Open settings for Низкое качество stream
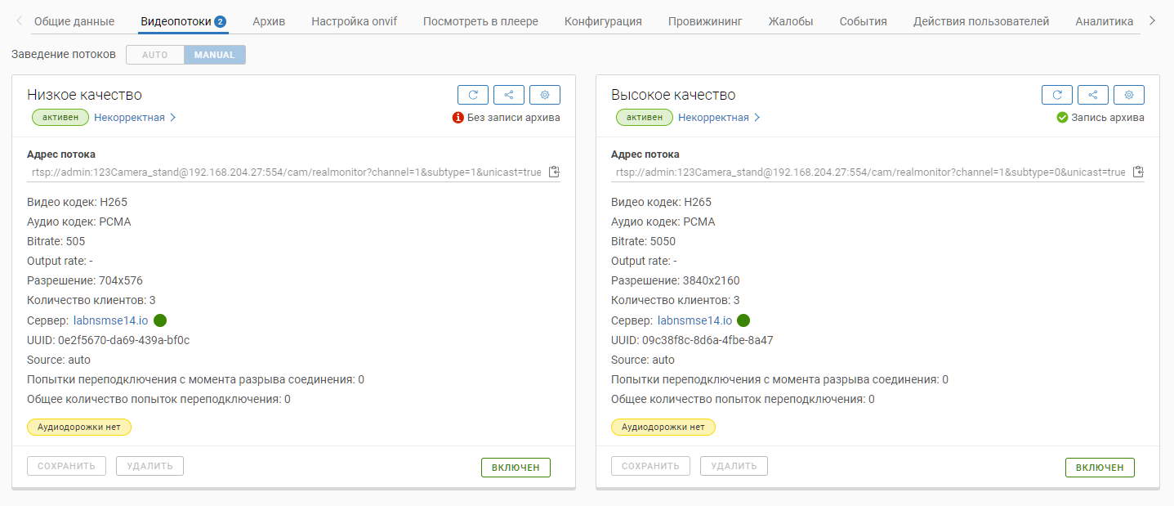Viewport: 1174px width, 506px height. [x=545, y=95]
